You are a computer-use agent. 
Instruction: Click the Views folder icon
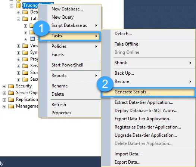tap(25, 46)
